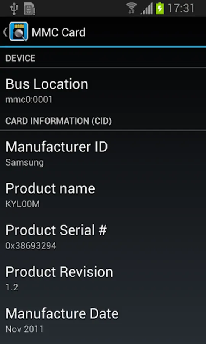Image resolution: width=206 pixels, height=344 pixels.
Task: Tap the Wi-Fi signal status icon
Action: (131, 8)
